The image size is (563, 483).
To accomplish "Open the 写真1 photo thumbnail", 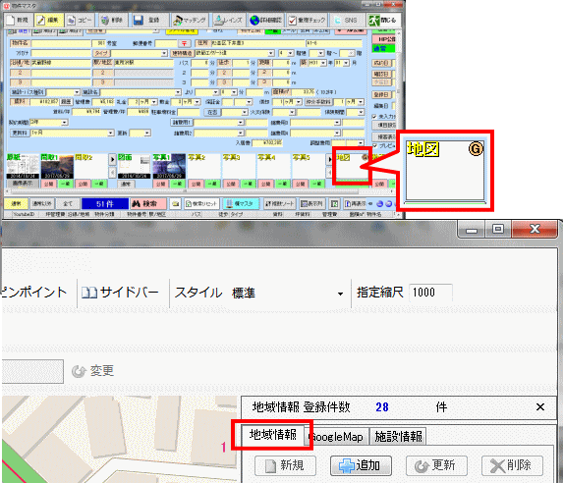I will point(169,166).
